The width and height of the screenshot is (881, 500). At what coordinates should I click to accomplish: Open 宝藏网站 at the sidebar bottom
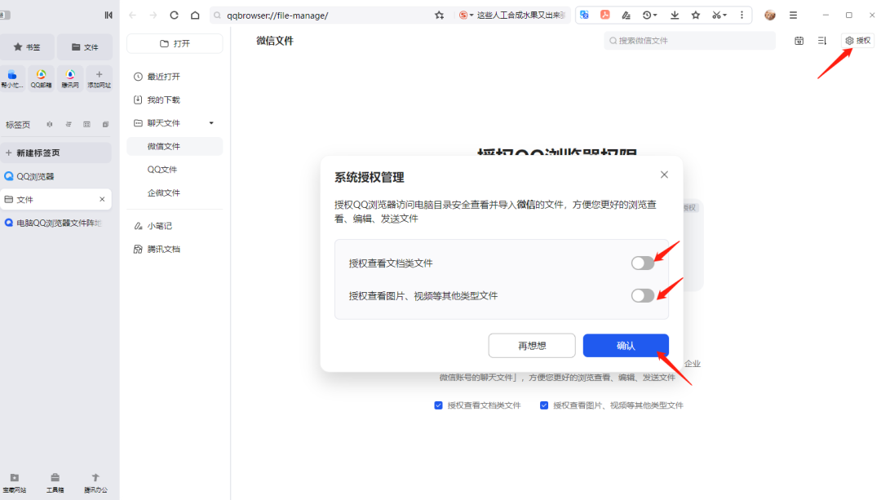(x=15, y=483)
